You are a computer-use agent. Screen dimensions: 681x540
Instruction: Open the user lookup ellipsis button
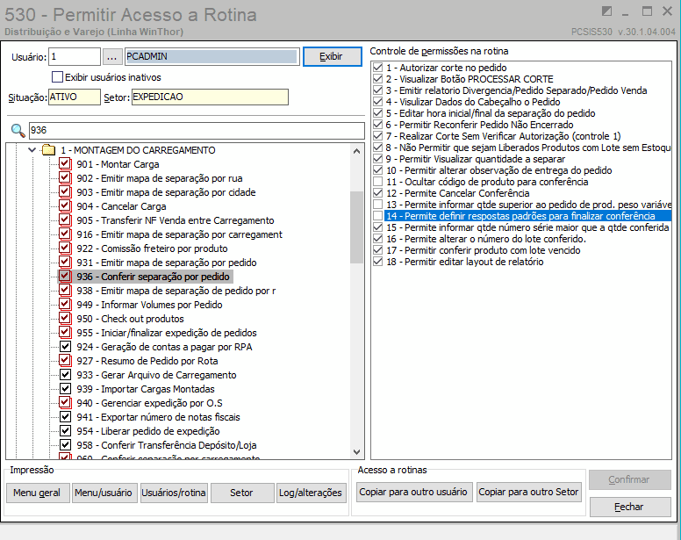(111, 57)
